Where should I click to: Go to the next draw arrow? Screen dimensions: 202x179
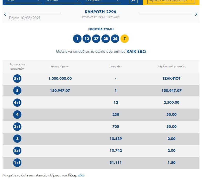tap(196, 14)
